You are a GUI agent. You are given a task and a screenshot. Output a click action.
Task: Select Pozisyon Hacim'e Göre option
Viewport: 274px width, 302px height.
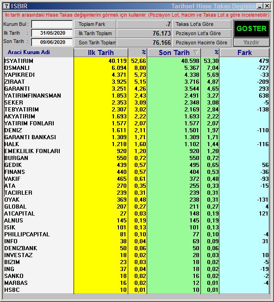click(x=201, y=43)
